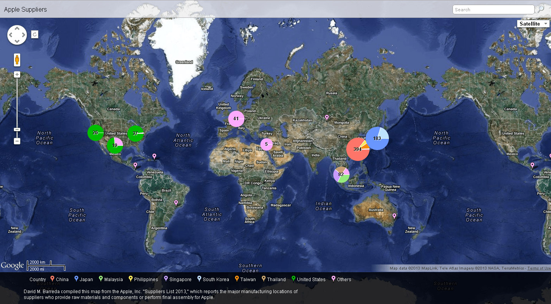551x304 pixels.
Task: Click the "Indonesia" map label
Action: 356,186
